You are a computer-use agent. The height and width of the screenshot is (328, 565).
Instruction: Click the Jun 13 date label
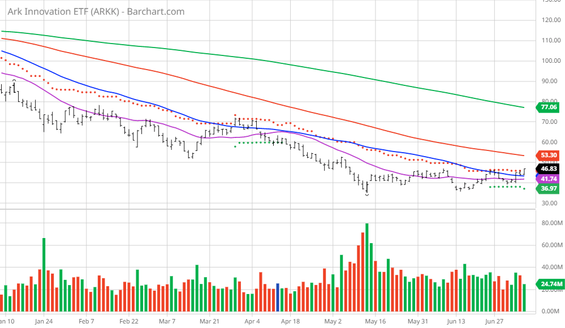tap(456, 321)
